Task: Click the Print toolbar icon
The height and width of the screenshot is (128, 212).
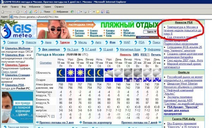Action: [85, 12]
